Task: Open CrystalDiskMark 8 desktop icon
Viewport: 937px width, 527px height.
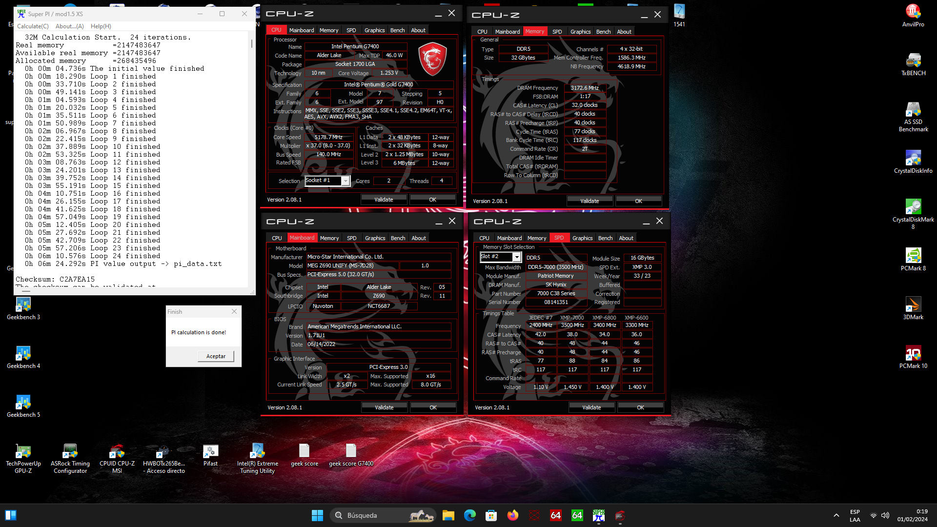Action: [x=913, y=214]
